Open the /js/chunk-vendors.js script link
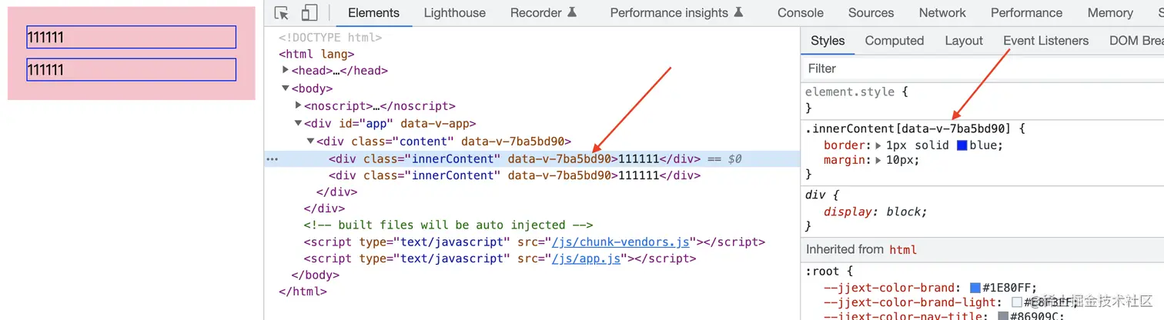 [624, 242]
